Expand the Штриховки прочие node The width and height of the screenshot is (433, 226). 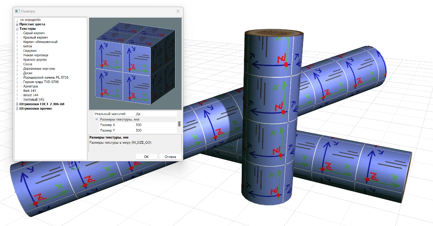point(17,108)
